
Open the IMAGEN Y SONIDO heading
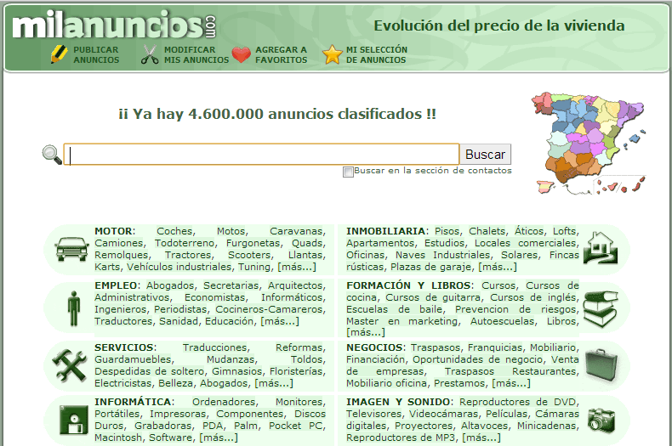[x=398, y=402]
